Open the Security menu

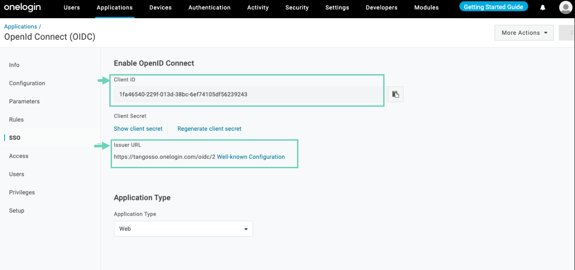[x=297, y=8]
